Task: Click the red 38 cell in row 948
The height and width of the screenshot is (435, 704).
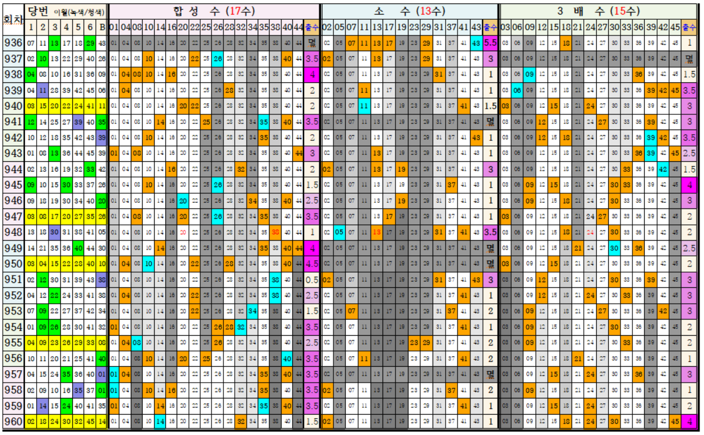Action: (275, 232)
